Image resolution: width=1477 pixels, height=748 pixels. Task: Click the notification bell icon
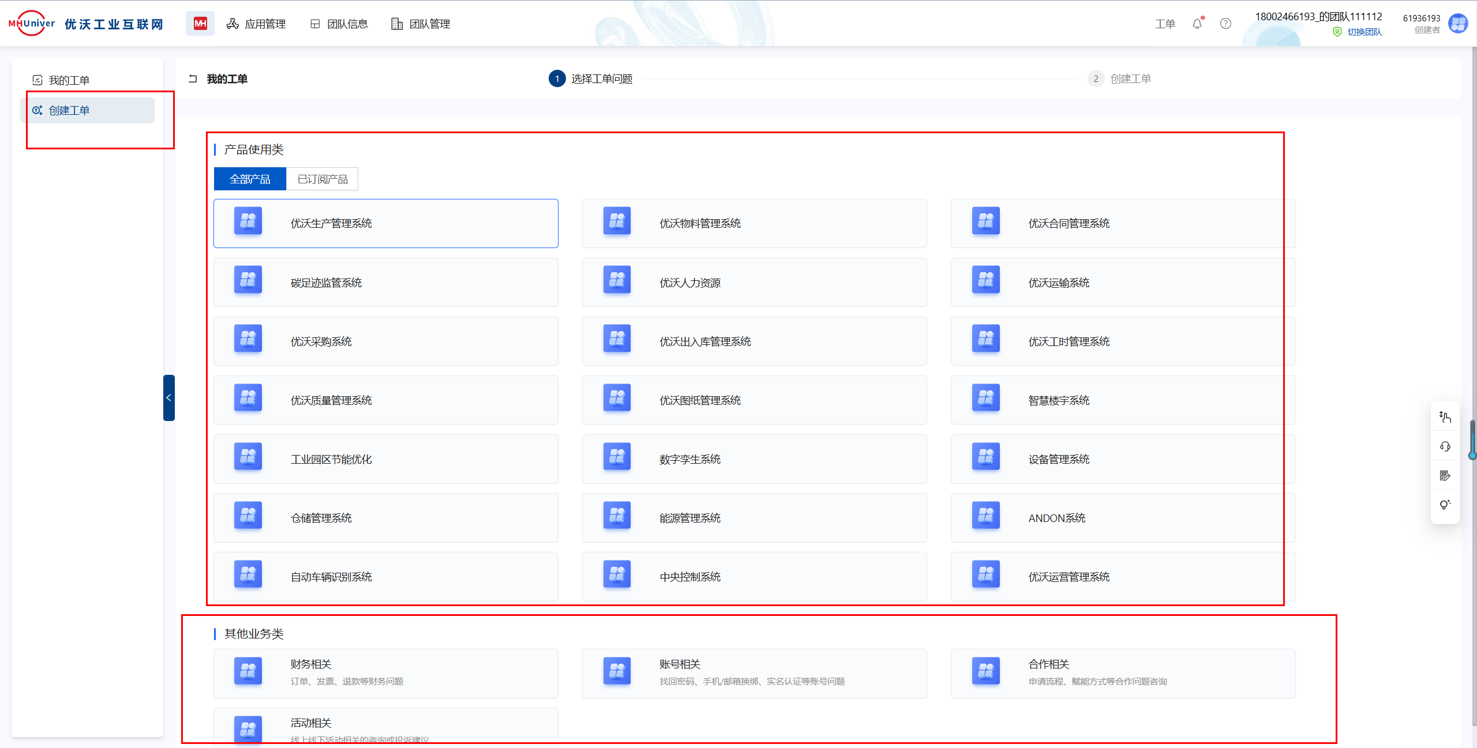tap(1197, 24)
